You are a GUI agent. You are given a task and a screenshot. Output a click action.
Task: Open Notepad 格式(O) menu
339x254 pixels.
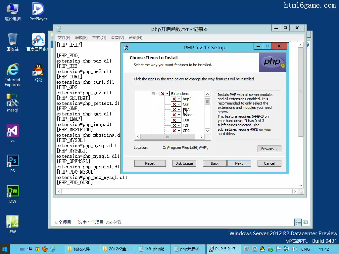coord(99,38)
